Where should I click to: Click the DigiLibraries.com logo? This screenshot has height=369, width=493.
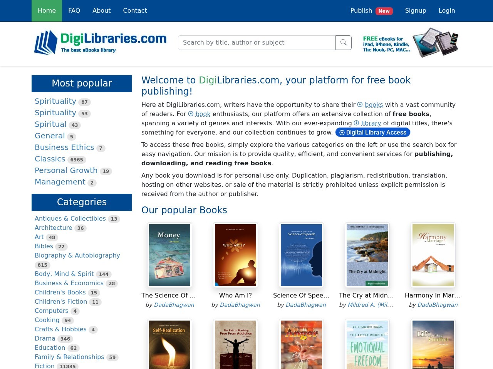click(x=100, y=43)
